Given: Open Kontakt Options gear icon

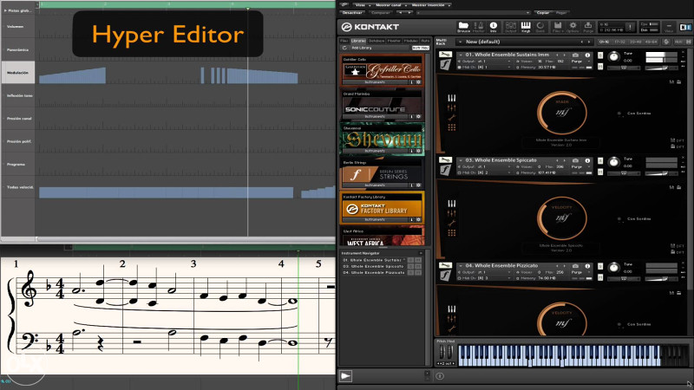Looking at the screenshot, I should point(573,27).
